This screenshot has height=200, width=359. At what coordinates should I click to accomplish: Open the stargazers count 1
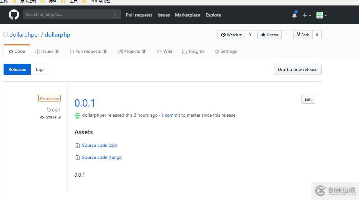click(x=286, y=35)
